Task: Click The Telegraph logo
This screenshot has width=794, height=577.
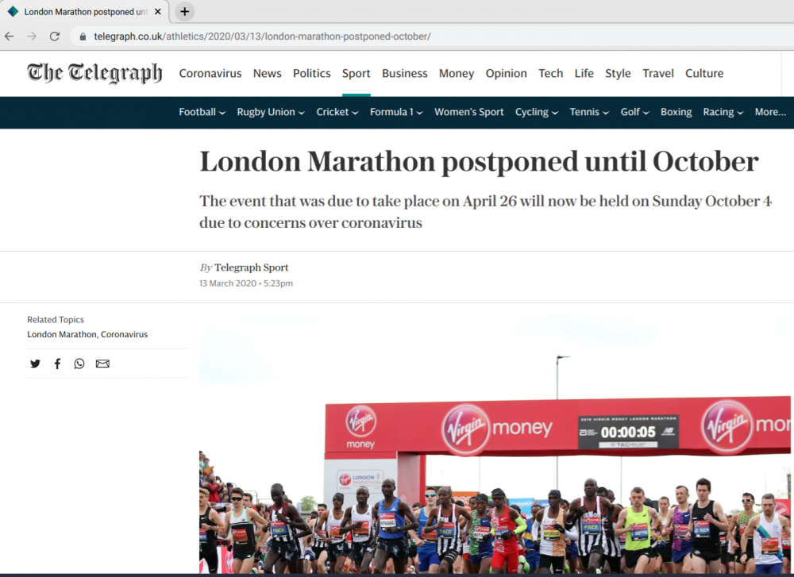Action: tap(94, 73)
